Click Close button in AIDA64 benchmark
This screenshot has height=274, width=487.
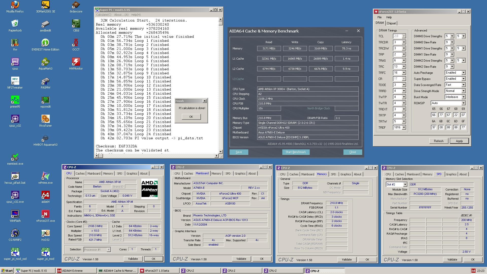click(353, 152)
